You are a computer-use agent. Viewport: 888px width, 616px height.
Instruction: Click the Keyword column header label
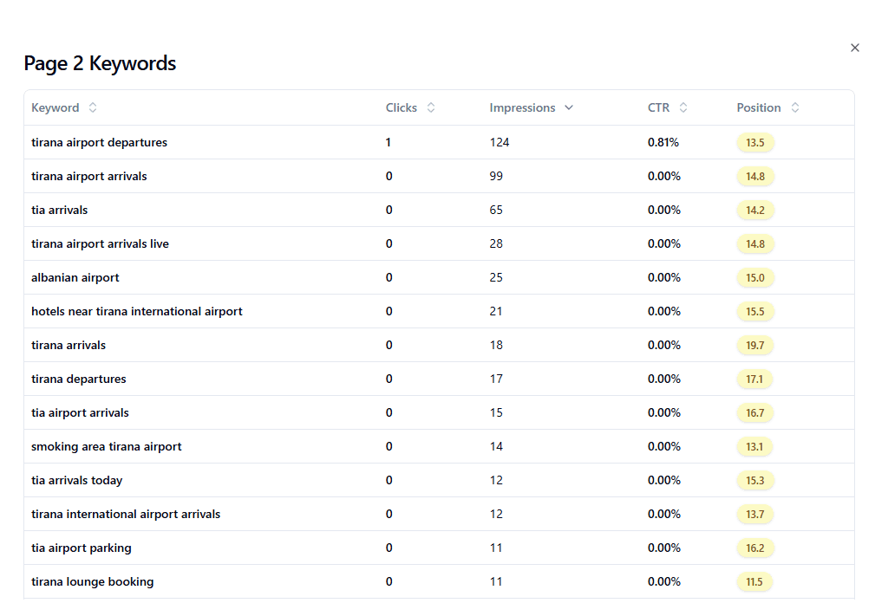click(x=53, y=107)
